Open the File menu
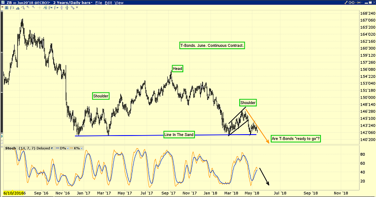The height and width of the screenshot is (197, 376). pyautogui.click(x=98, y=3)
